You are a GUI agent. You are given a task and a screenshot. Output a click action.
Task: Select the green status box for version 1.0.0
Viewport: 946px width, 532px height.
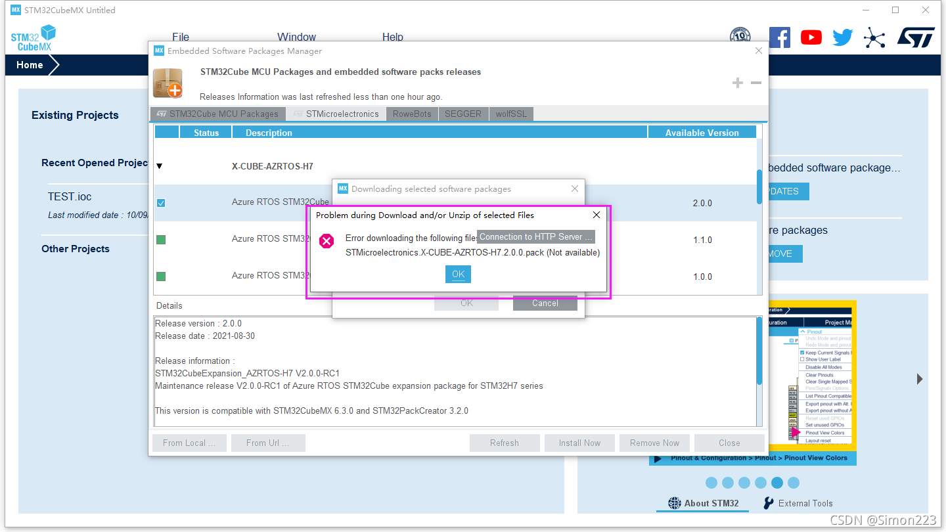click(161, 277)
